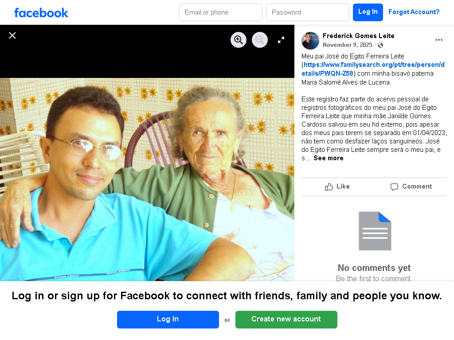This screenshot has width=454, height=340.
Task: Click the bottom banner Log In button
Action: pyautogui.click(x=168, y=320)
